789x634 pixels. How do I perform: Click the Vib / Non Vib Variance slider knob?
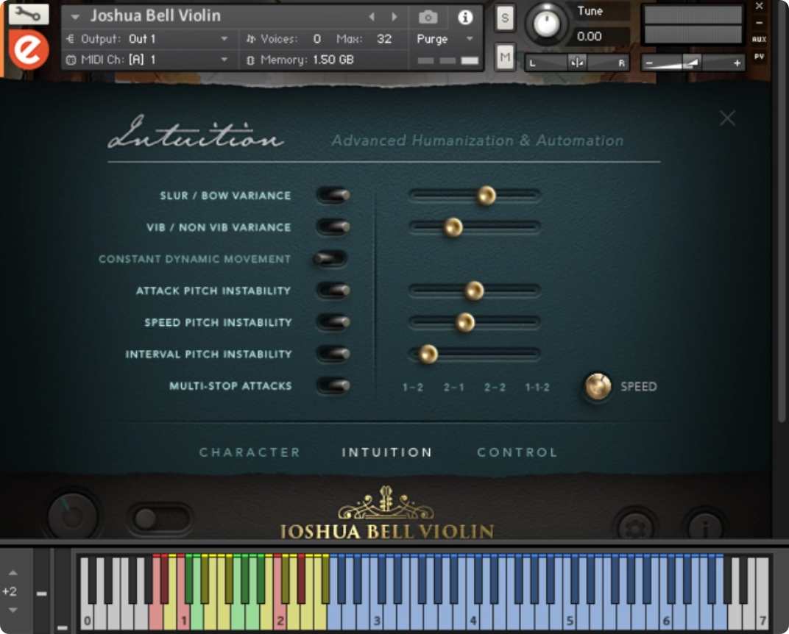point(453,227)
